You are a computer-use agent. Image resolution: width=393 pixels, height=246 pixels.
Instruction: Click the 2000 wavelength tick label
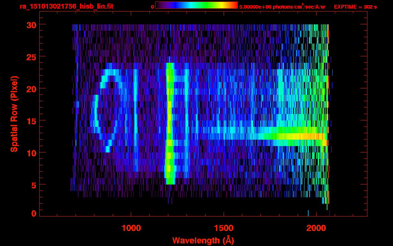point(316,228)
